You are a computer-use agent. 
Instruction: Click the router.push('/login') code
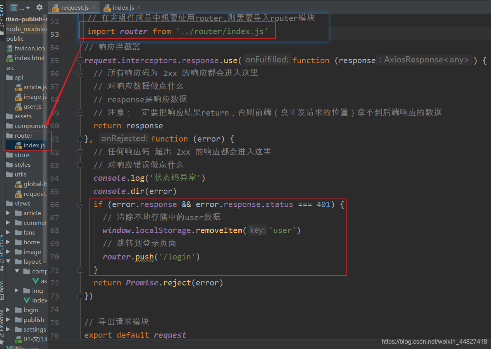151,257
